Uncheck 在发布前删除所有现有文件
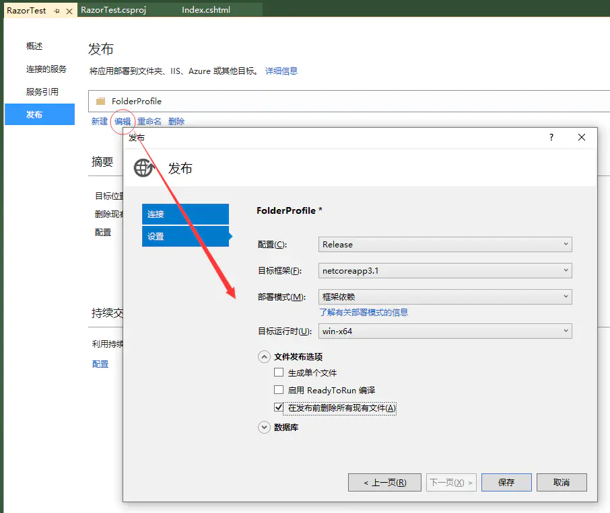Screen dimensions: 610x513 pyautogui.click(x=279, y=408)
